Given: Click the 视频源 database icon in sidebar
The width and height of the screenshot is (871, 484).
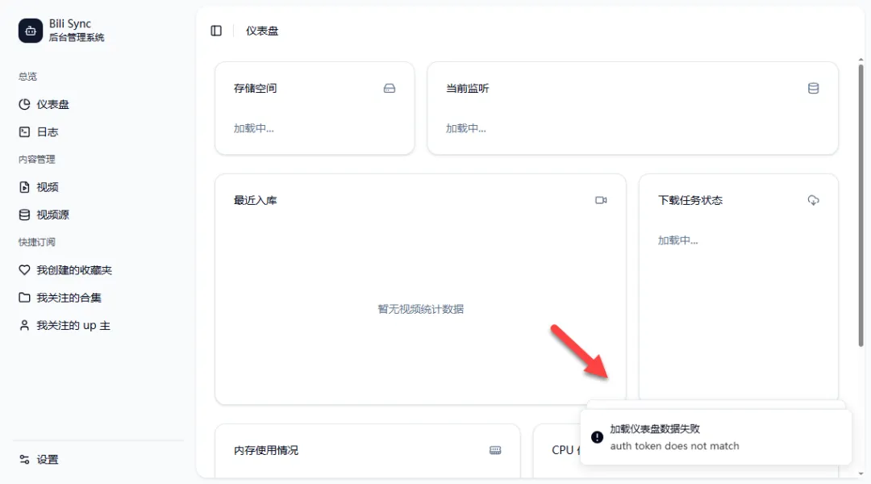Looking at the screenshot, I should (x=24, y=215).
